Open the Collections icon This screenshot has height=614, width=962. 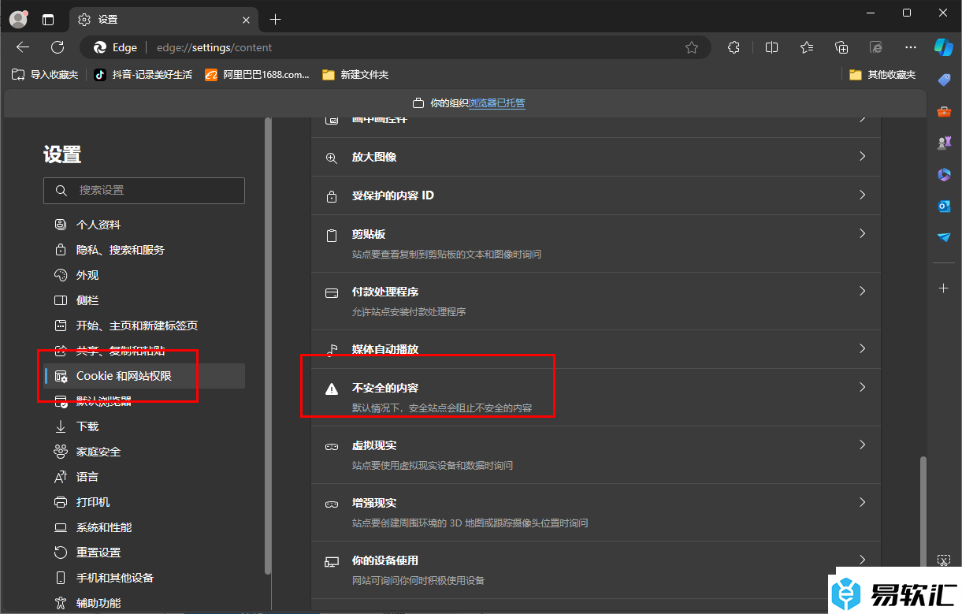click(x=841, y=47)
